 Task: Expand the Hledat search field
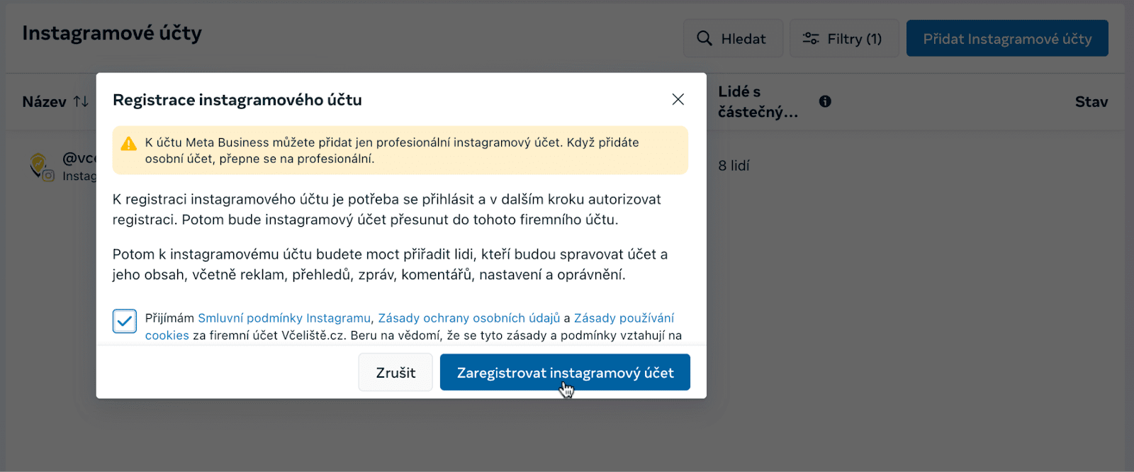pyautogui.click(x=733, y=38)
